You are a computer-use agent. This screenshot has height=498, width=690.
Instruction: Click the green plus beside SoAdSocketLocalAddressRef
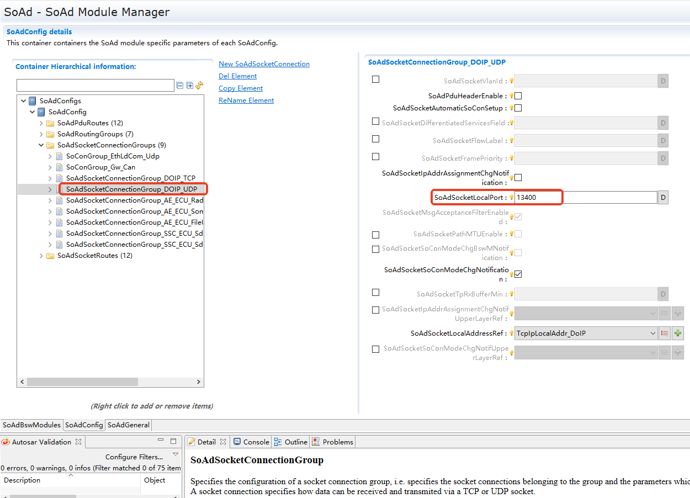[x=678, y=333]
